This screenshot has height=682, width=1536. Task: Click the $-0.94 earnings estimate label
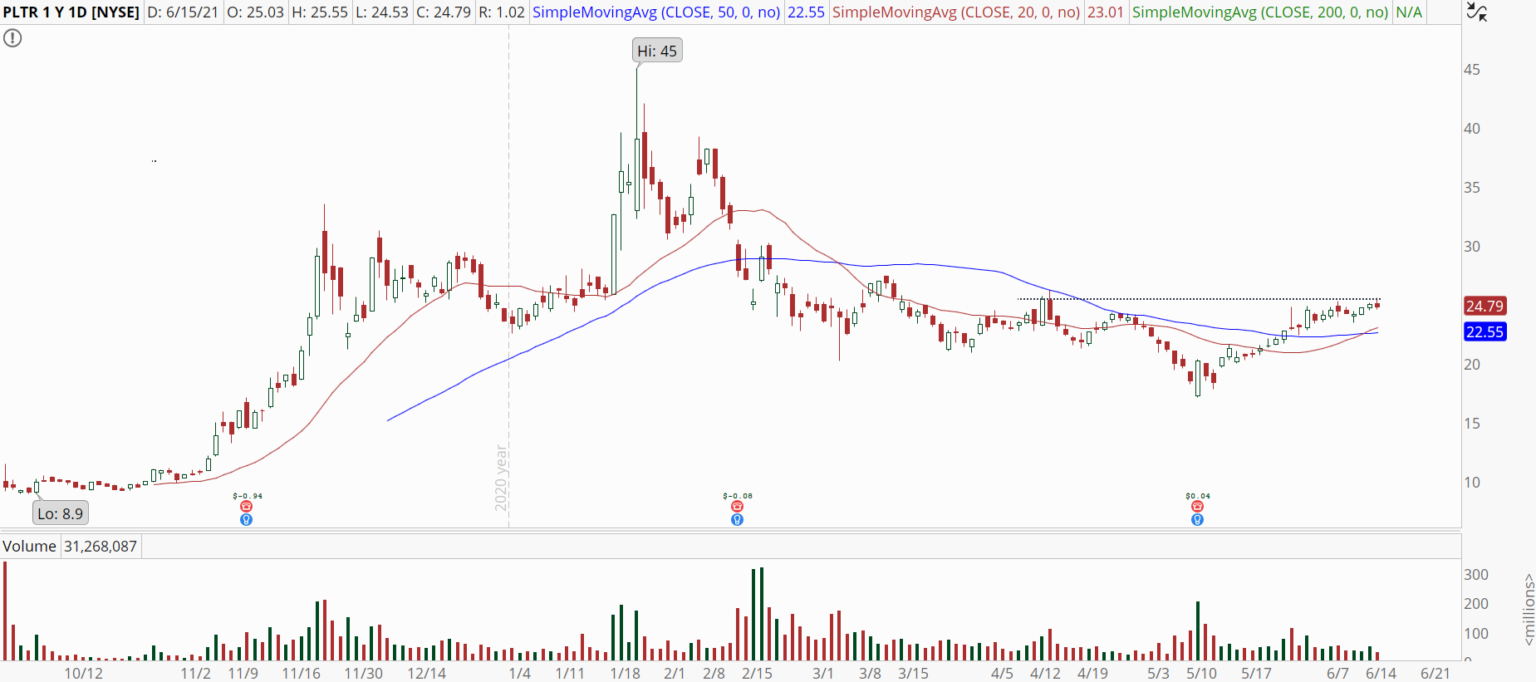pos(248,496)
